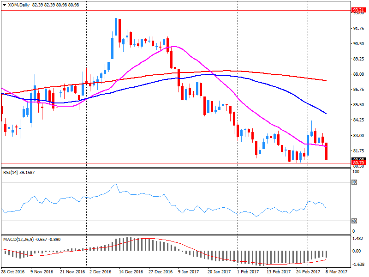The width and height of the screenshot is (369, 277).
Task: Click the 88.00 price axis label
Action: [359, 74]
